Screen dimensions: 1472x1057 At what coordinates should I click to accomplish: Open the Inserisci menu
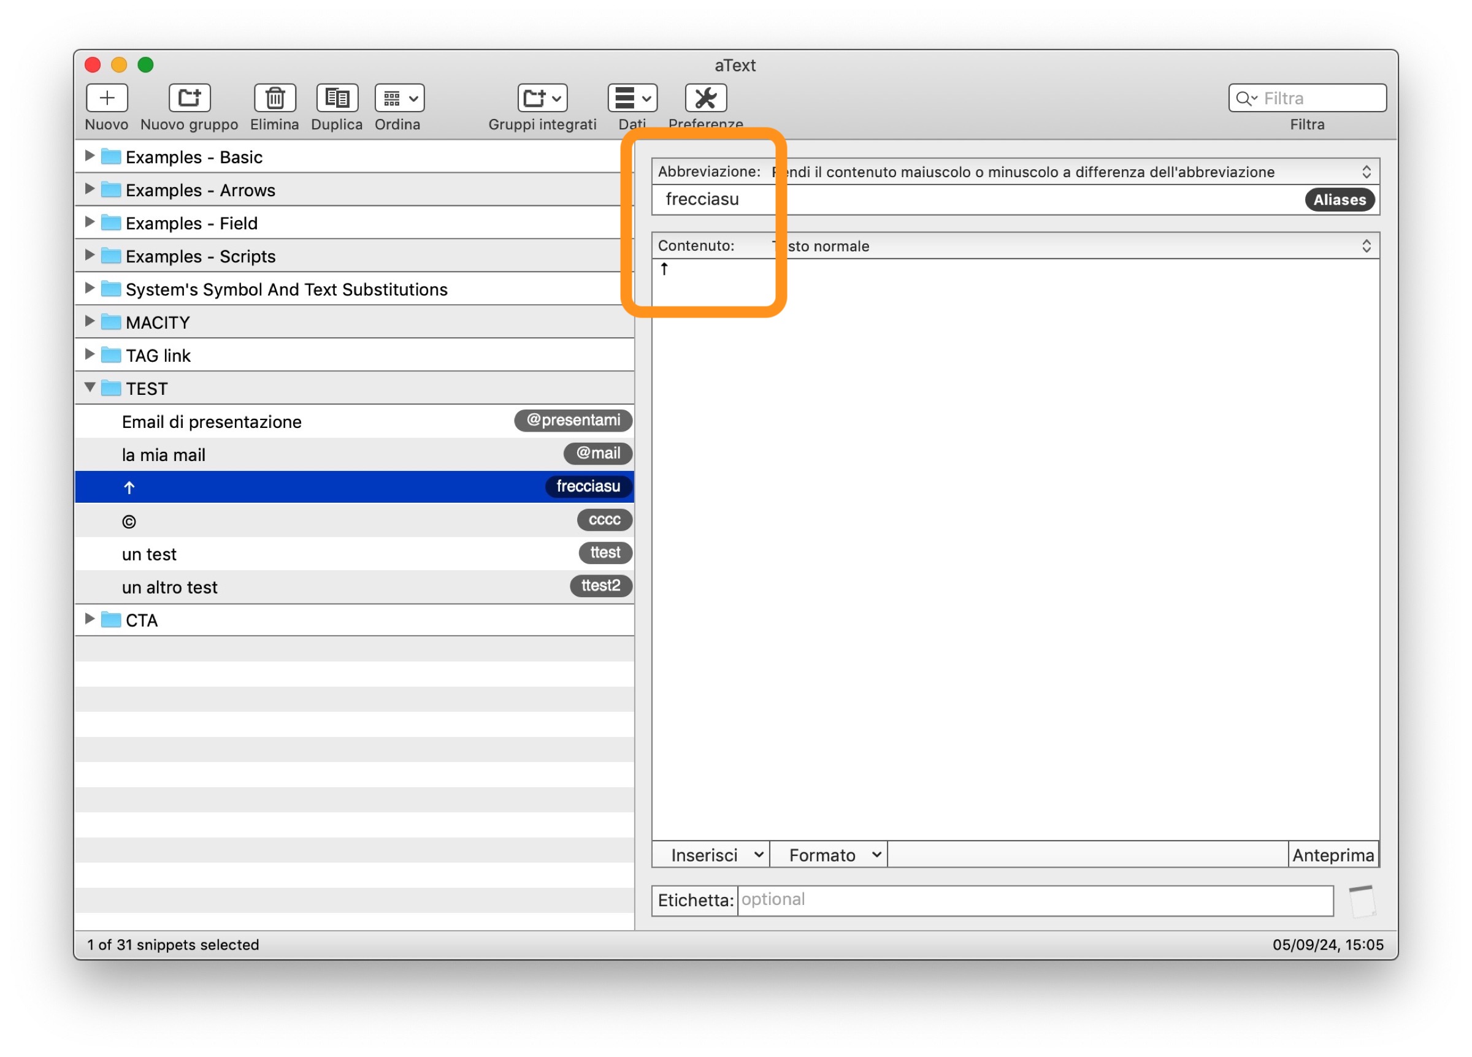(x=711, y=855)
